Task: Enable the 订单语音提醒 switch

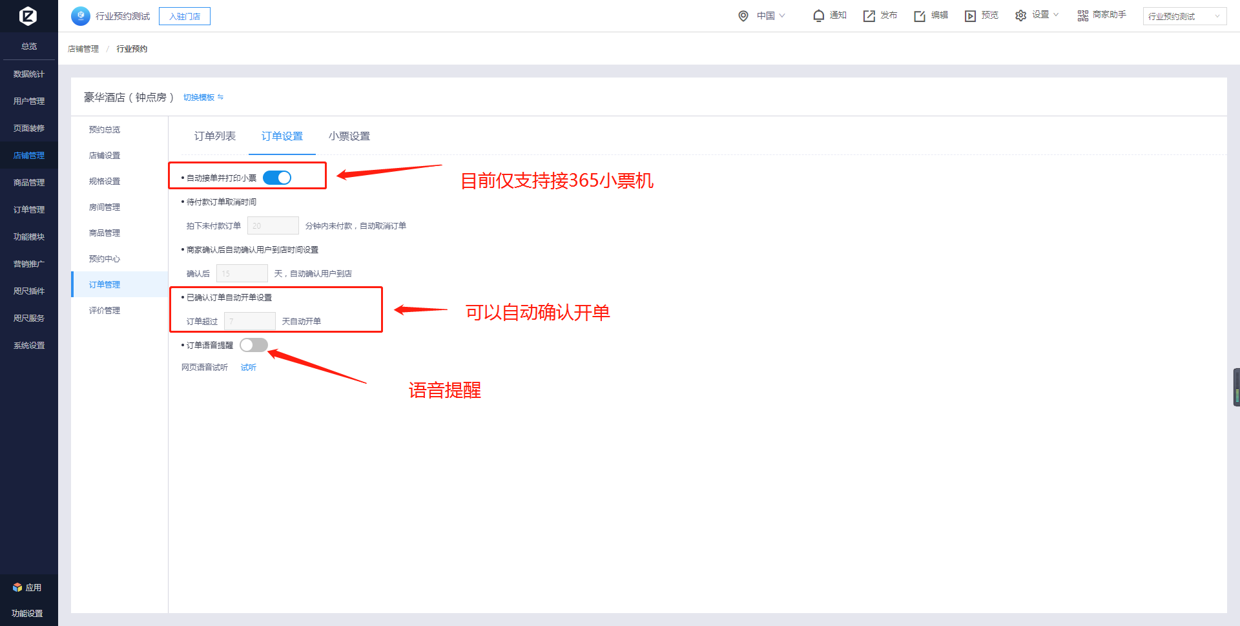Action: (x=254, y=345)
